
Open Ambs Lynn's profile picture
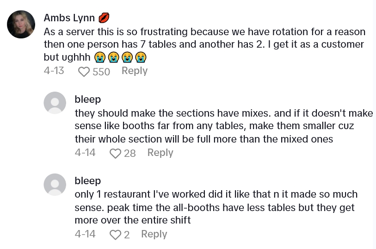coord(21,24)
